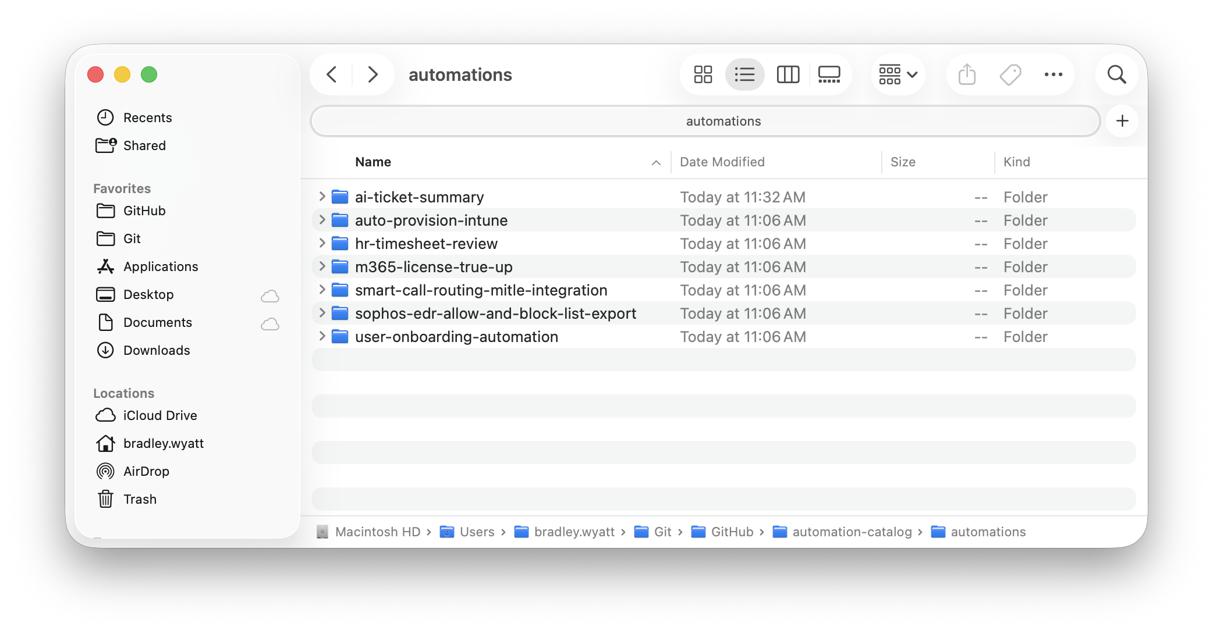This screenshot has width=1213, height=634.
Task: Switch to icon grid view
Action: [x=703, y=74]
